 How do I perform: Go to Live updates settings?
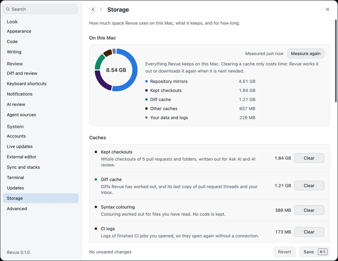[41, 146]
